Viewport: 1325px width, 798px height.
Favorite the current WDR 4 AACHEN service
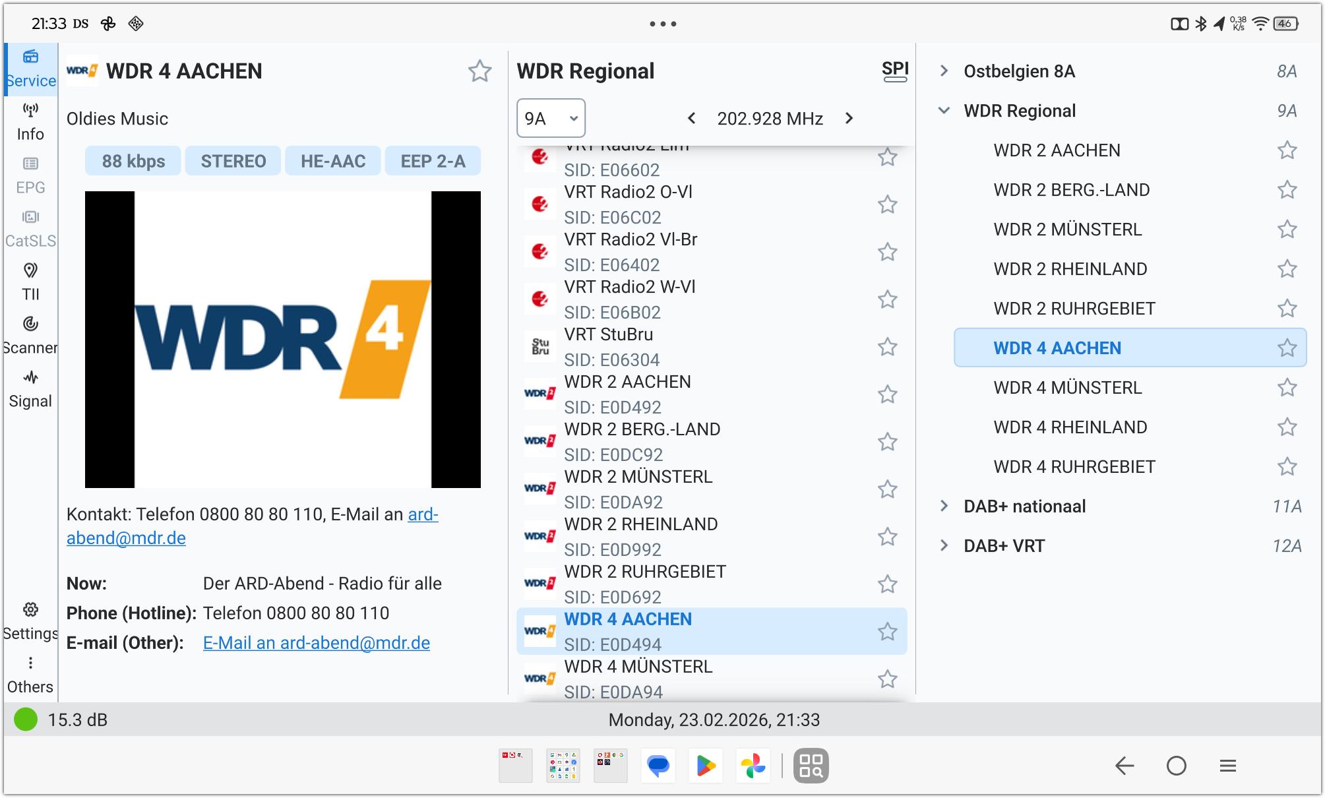tap(479, 71)
